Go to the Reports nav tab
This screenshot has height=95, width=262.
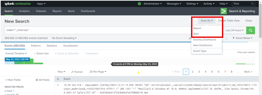(57, 11)
